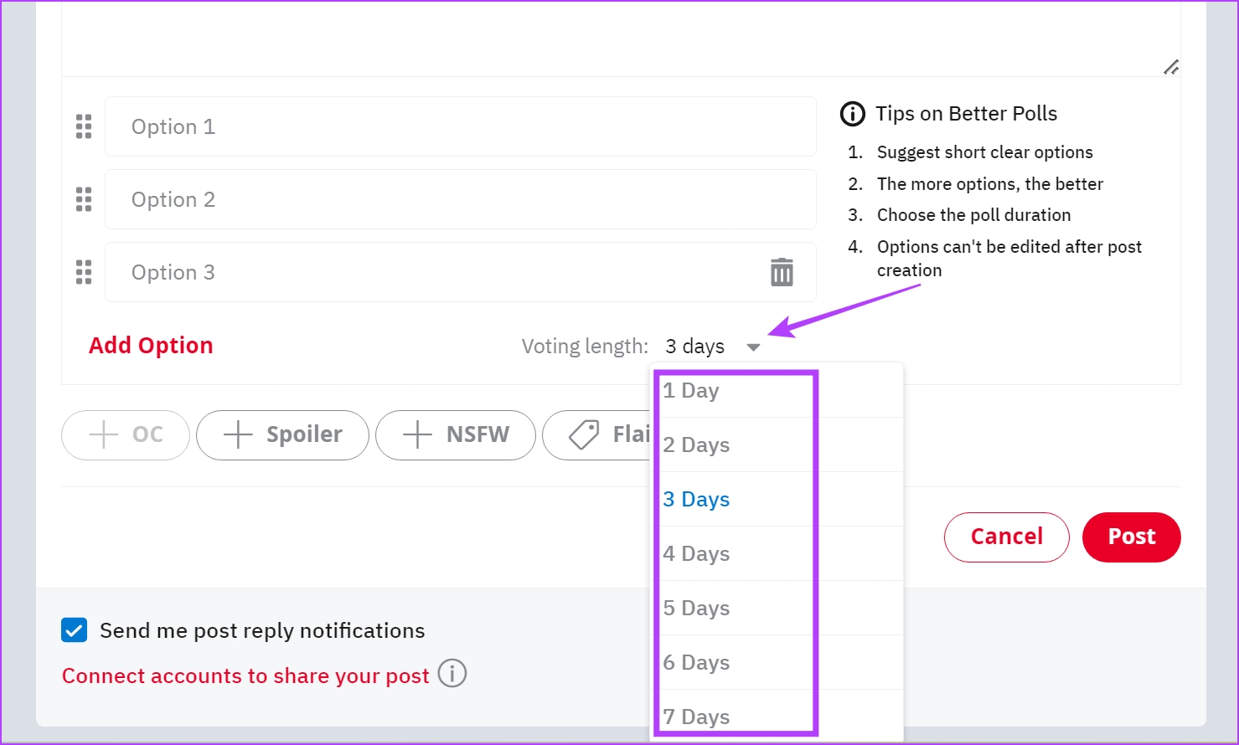Click into the Option 1 input field

pos(461,126)
